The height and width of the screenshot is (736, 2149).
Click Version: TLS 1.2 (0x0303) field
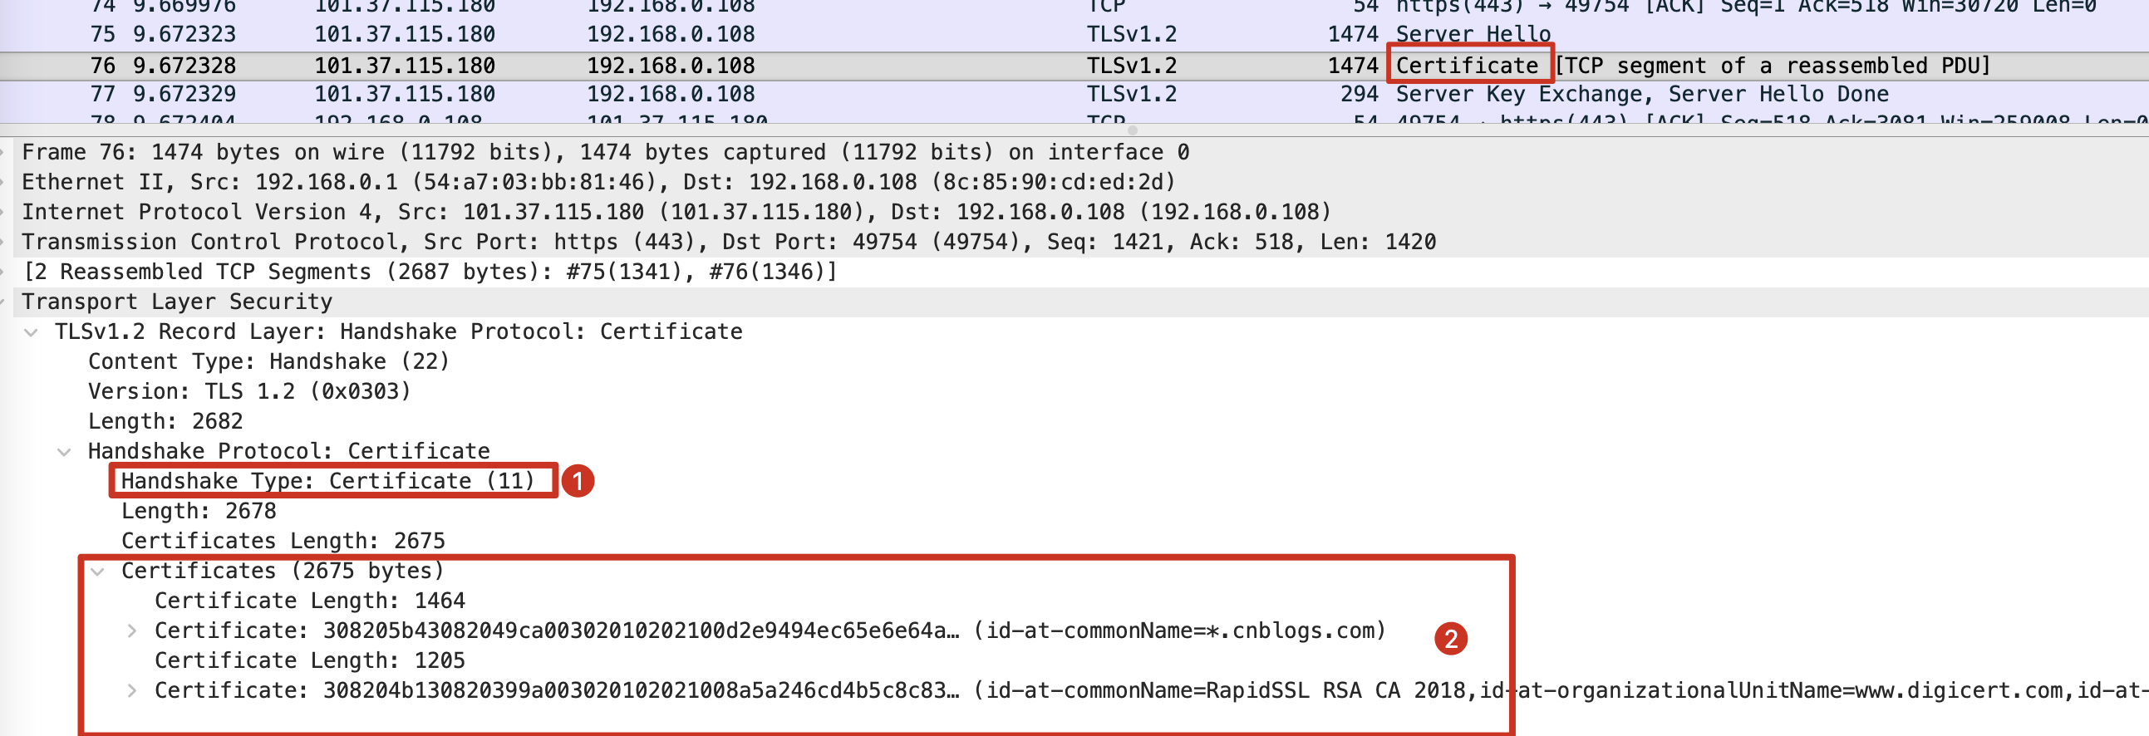coord(249,392)
